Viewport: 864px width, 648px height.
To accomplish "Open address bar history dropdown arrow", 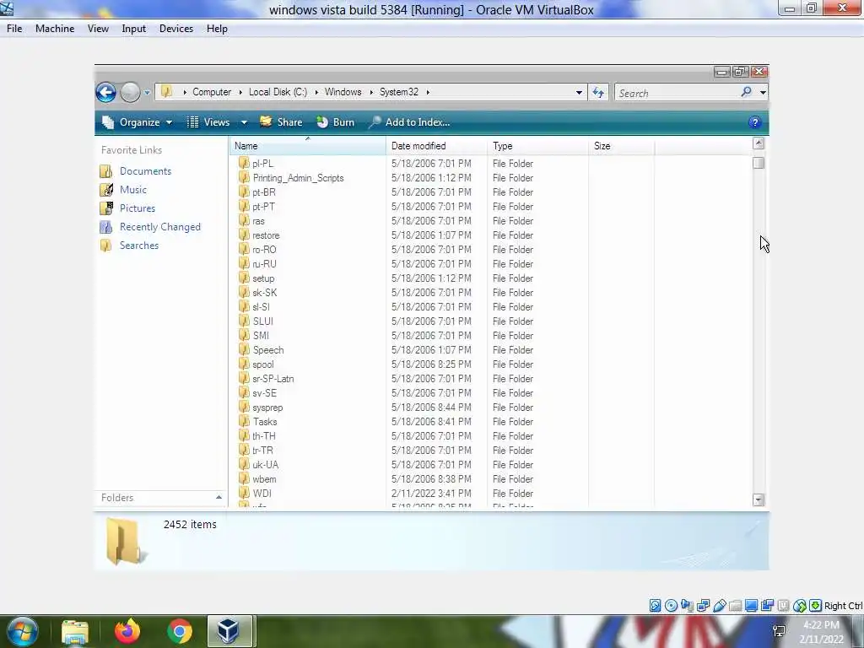I will (579, 93).
